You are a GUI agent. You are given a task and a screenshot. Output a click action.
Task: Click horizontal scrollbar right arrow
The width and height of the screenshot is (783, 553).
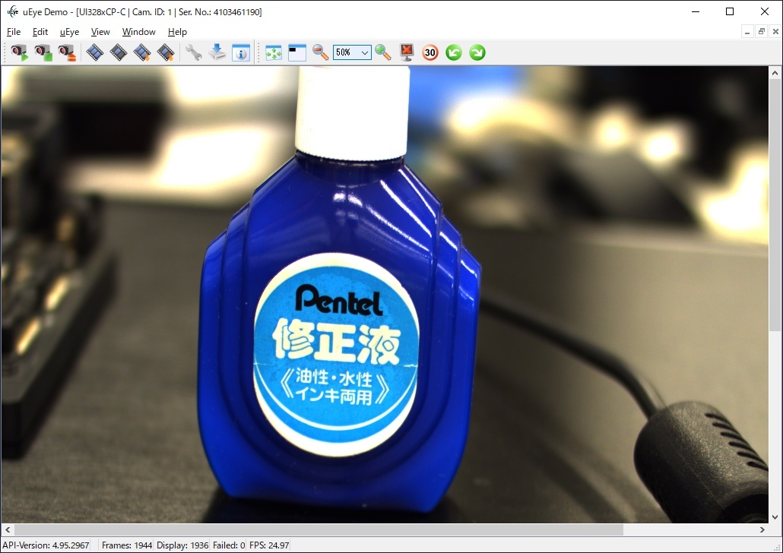click(762, 529)
